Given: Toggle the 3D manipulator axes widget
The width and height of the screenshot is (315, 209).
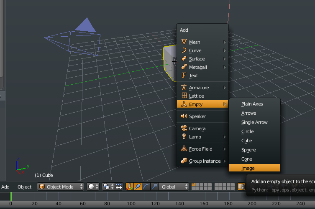Looking at the screenshot, I should point(130,187).
